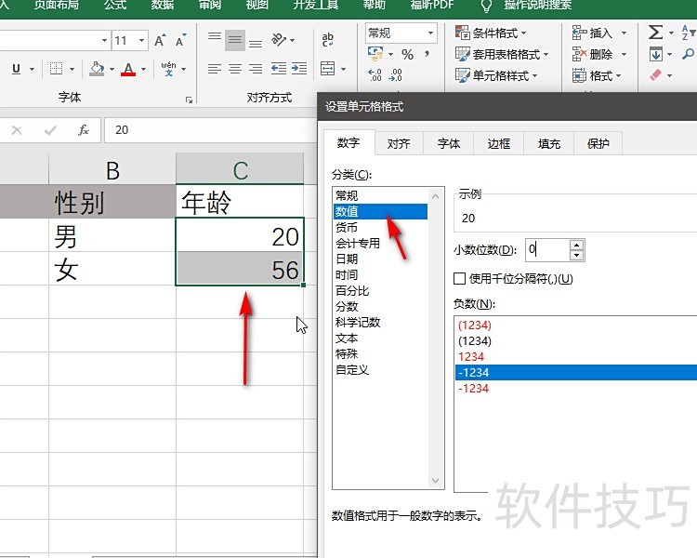Switch to the 边框 tab in dialog

[499, 144]
